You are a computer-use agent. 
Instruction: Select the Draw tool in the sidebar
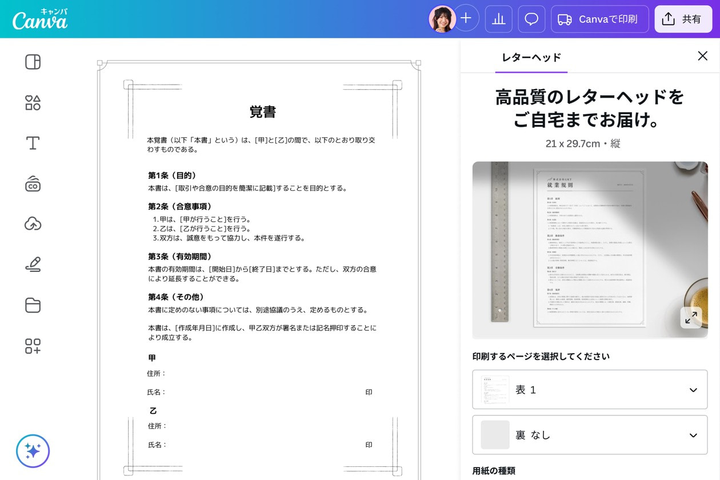pos(33,264)
